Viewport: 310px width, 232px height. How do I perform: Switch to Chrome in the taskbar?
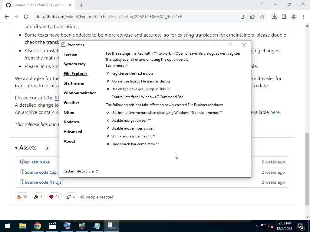pos(37,226)
